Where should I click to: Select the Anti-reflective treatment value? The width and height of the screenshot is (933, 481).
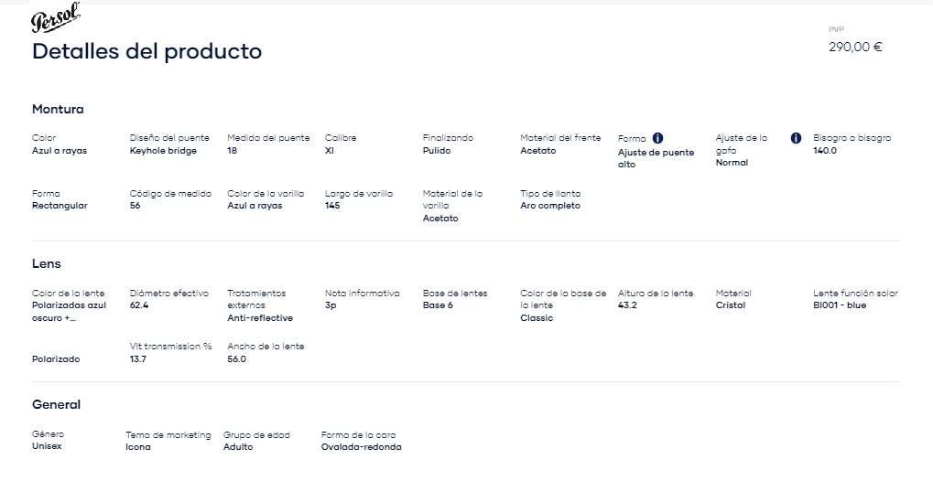260,318
